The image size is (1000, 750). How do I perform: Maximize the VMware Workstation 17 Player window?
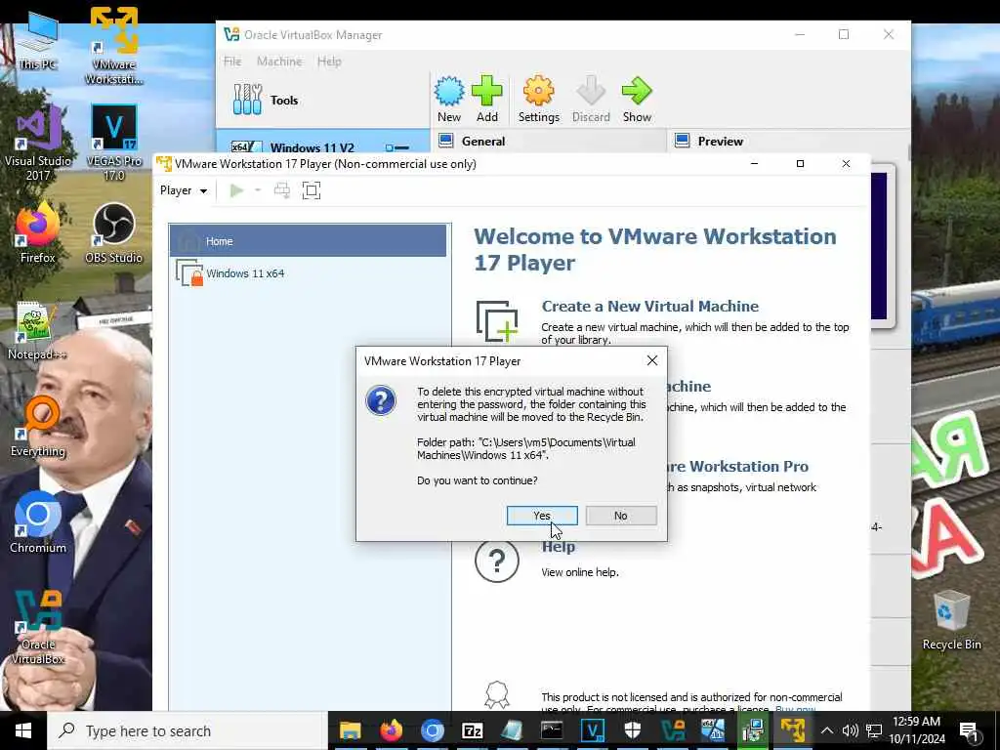tap(800, 164)
